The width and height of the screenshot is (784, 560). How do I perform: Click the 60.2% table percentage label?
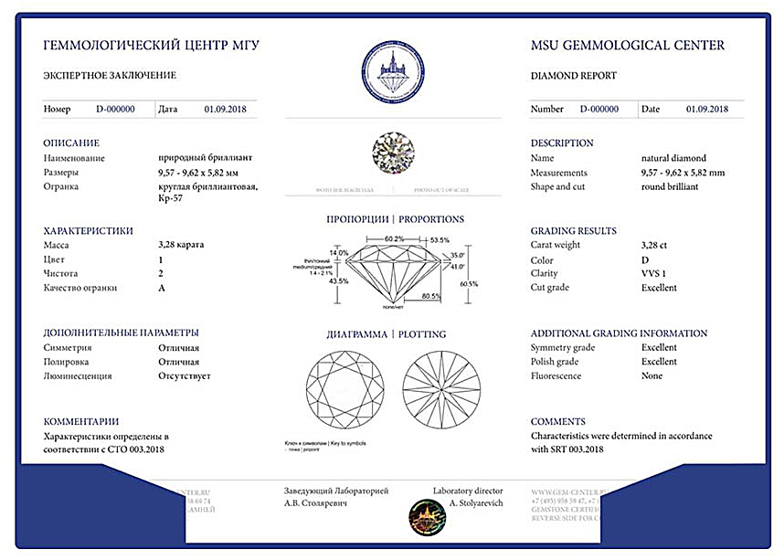click(x=394, y=239)
